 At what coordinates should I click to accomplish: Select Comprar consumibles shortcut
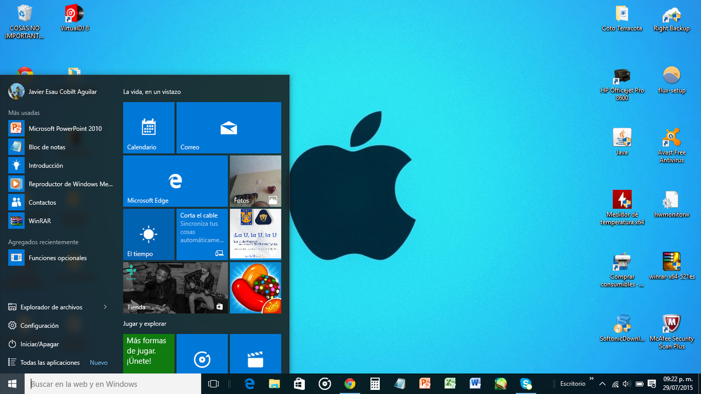click(x=622, y=270)
